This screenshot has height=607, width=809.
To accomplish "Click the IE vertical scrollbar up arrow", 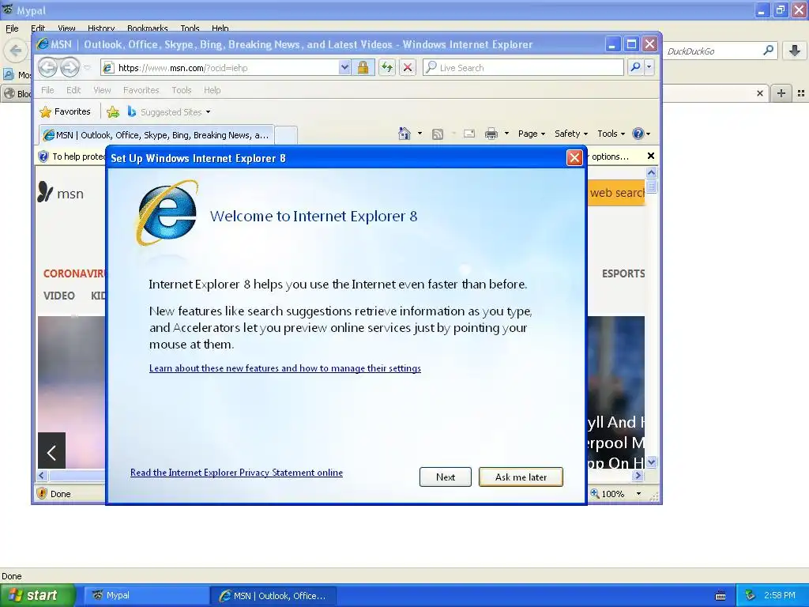I will (652, 173).
